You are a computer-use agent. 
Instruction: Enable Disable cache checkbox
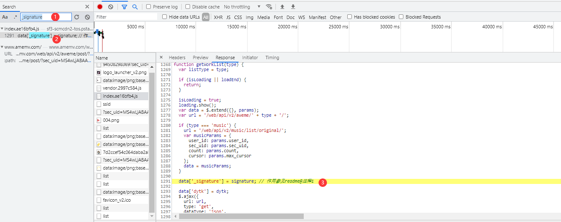tap(188, 7)
